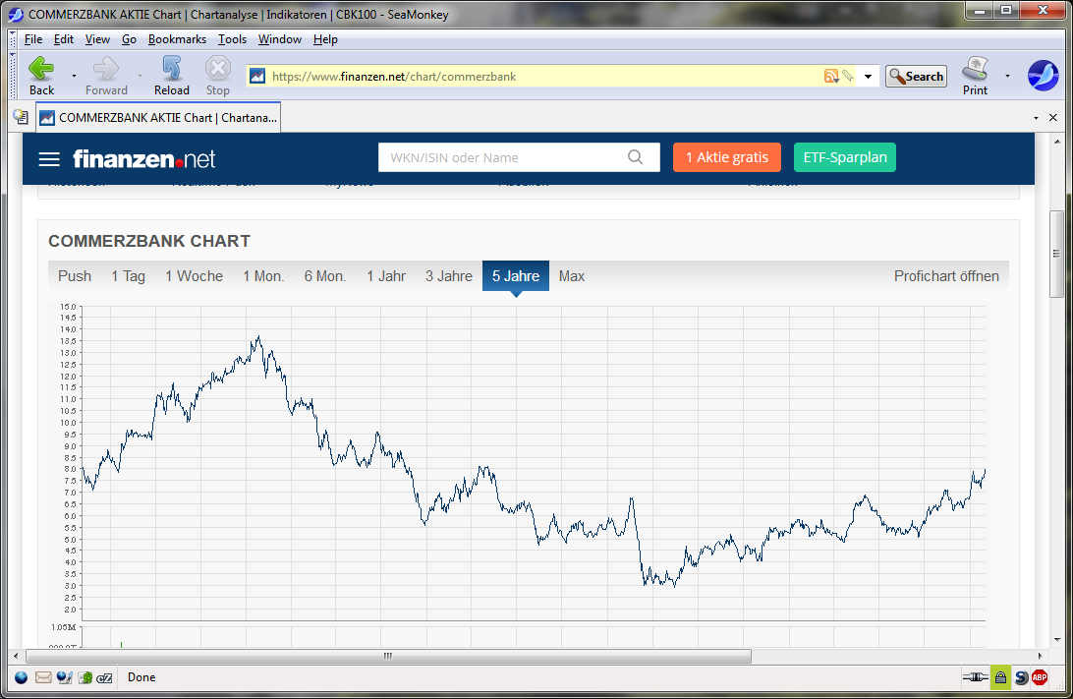This screenshot has height=699, width=1073.
Task: Open the Composer icon in status bar
Action: [64, 677]
